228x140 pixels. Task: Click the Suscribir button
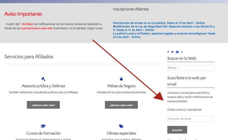coord(177,130)
